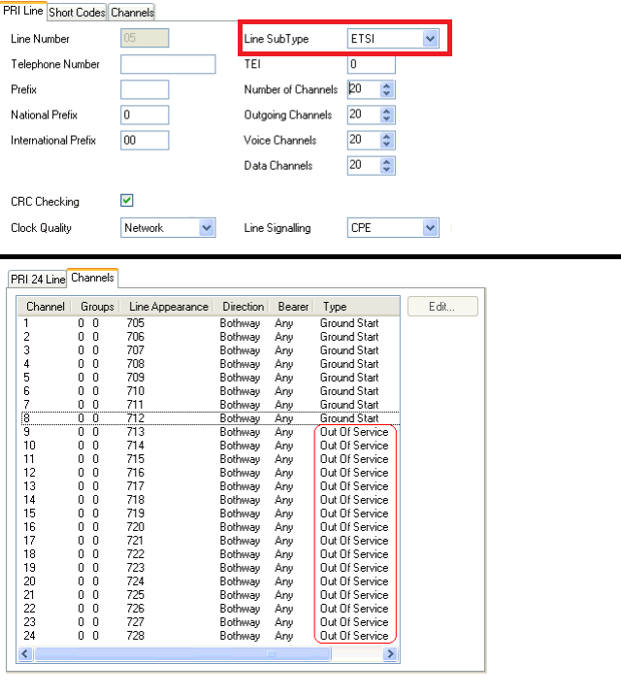Increase Number of Channels with up arrow

387,85
